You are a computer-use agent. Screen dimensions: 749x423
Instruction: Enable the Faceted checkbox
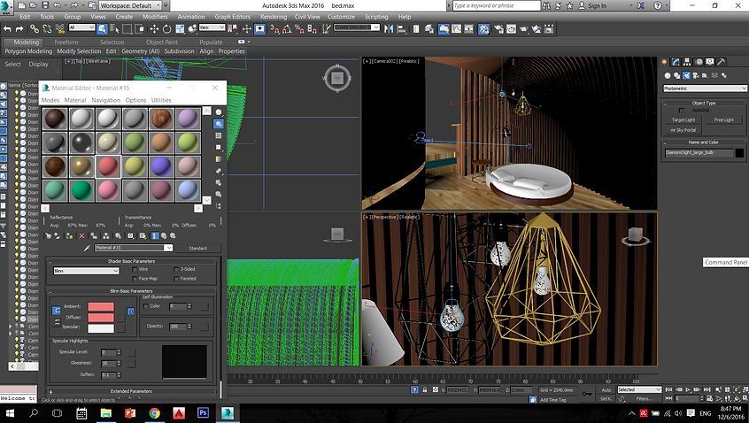tap(176, 279)
